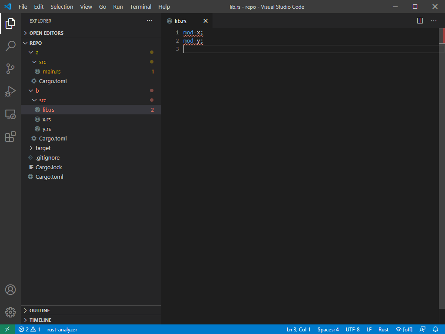Click the notifications bell in status bar

pos(435,329)
